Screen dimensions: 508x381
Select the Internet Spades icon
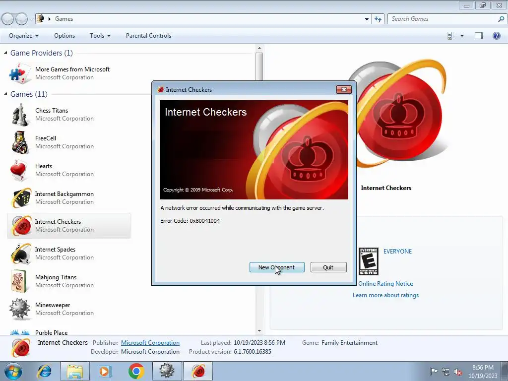point(21,254)
